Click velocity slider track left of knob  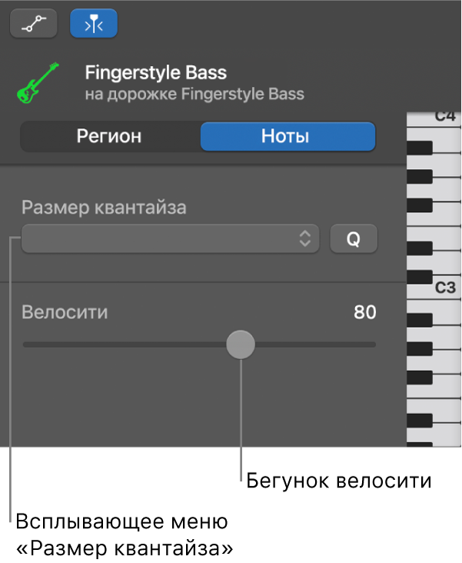123,345
